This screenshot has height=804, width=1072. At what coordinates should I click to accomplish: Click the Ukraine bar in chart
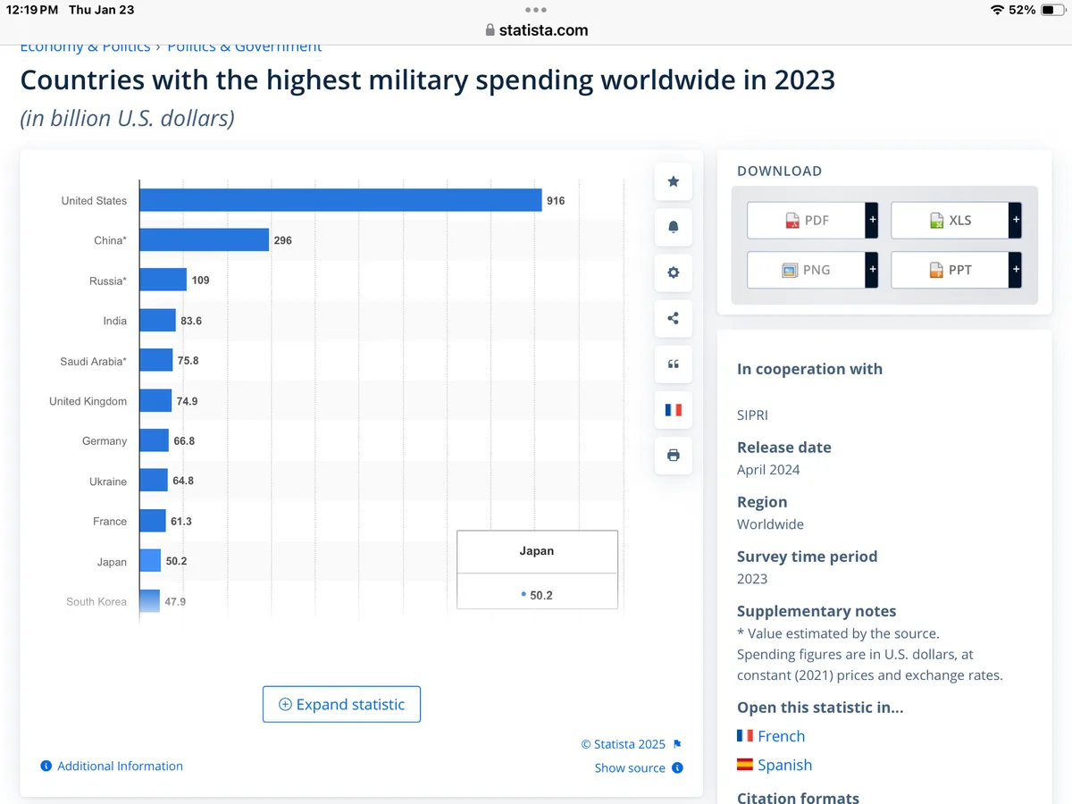(154, 480)
